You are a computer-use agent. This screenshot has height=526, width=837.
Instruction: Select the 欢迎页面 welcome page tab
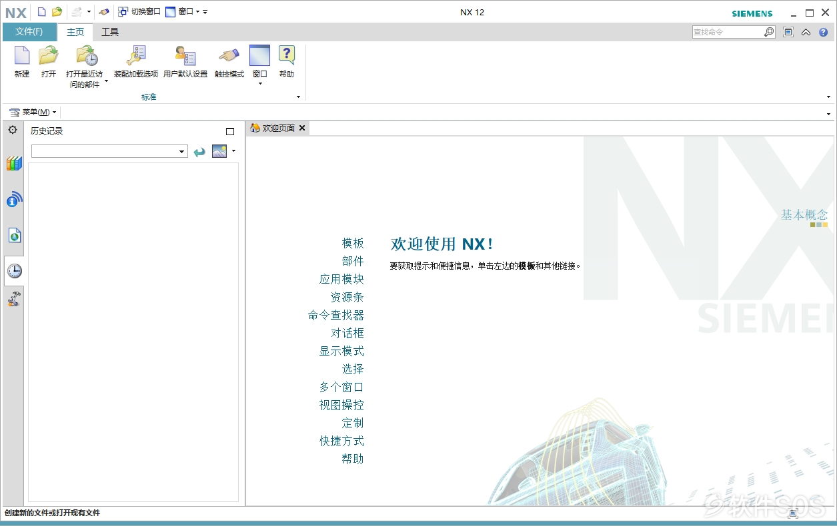pos(279,128)
